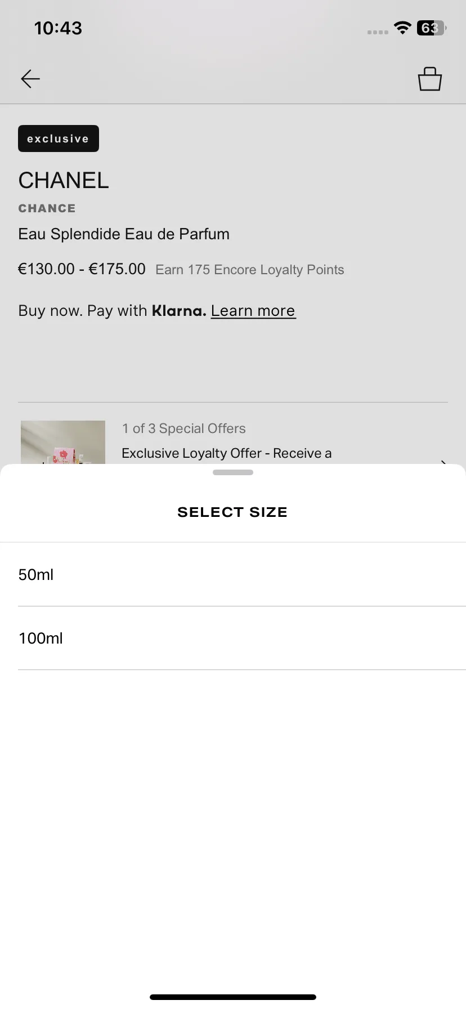Open the special offer thumbnail image

(63, 442)
